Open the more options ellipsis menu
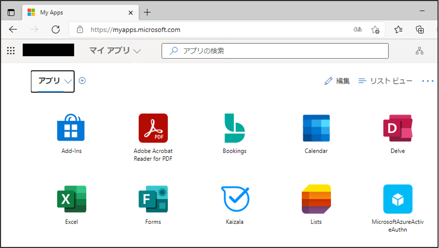The height and width of the screenshot is (248, 439). coord(428,81)
